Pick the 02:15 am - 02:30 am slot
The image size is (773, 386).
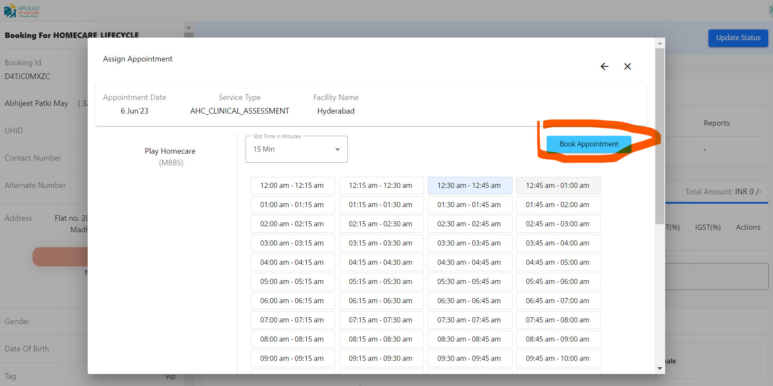381,224
